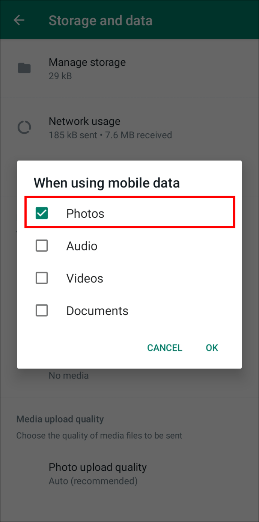This screenshot has height=522, width=259.
Task: Open the Manage storage entry
Action: pyautogui.click(x=129, y=68)
